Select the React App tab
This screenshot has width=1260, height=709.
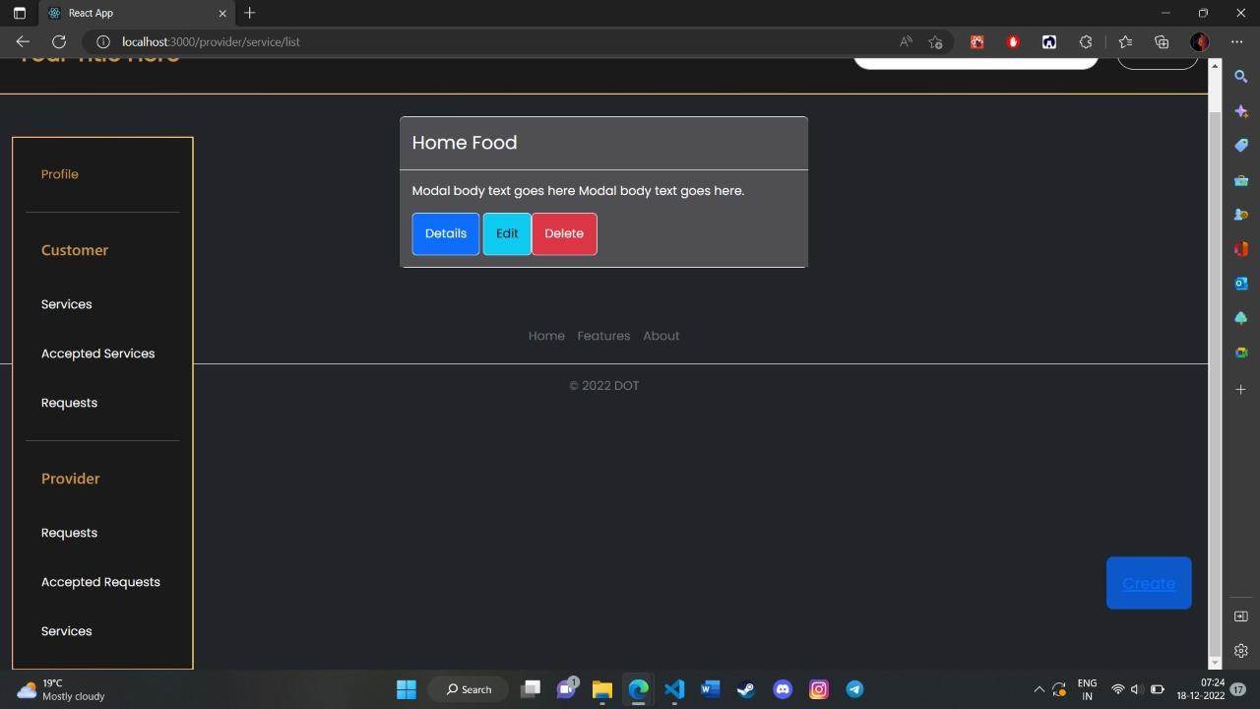(x=136, y=13)
